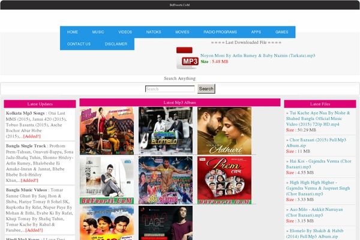The height and width of the screenshot is (240, 360).
Task: Click the Latest Files panel header
Action: (320, 104)
